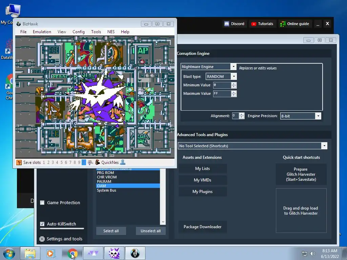
Task: Open the File menu in BizHawk
Action: click(23, 32)
